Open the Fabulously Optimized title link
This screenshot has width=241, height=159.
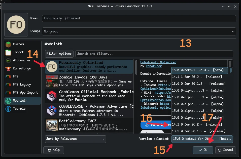click(x=158, y=62)
